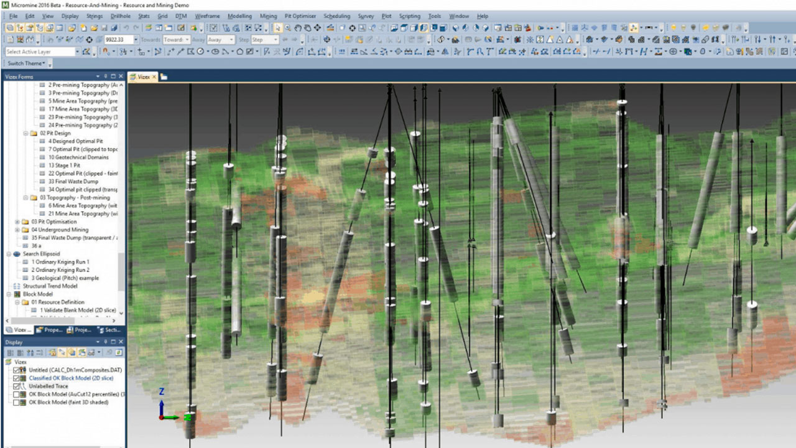Open the Select Active Layer dropdown
The height and width of the screenshot is (448, 796).
coord(76,52)
